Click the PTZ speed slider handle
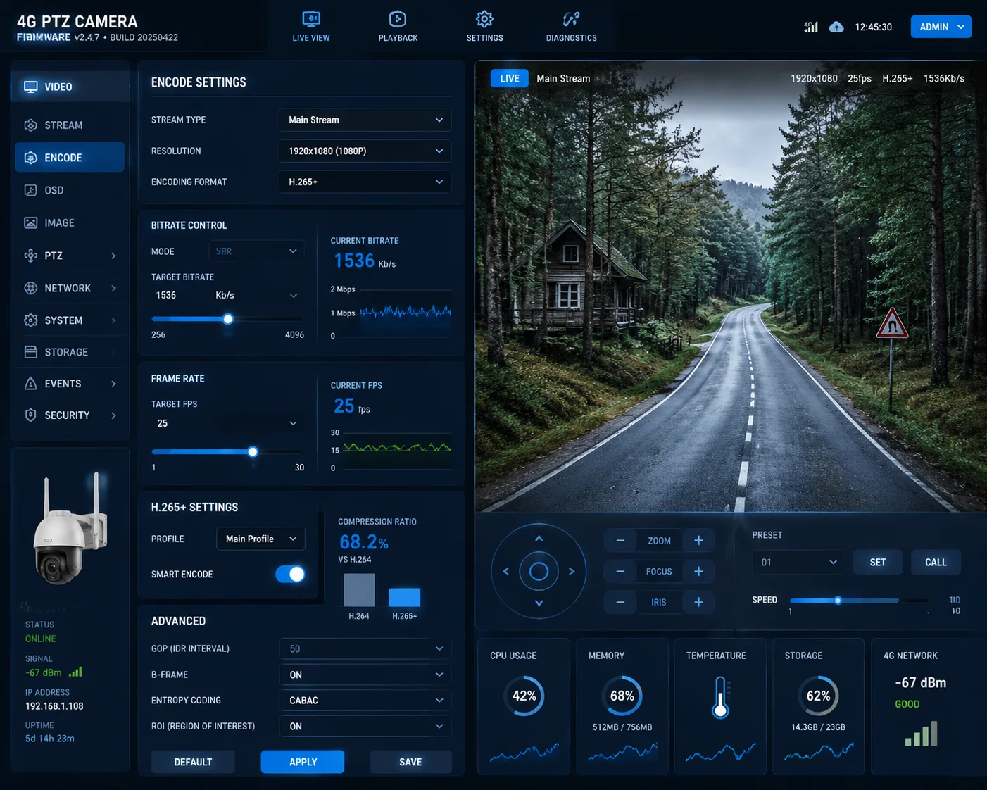 (x=838, y=601)
